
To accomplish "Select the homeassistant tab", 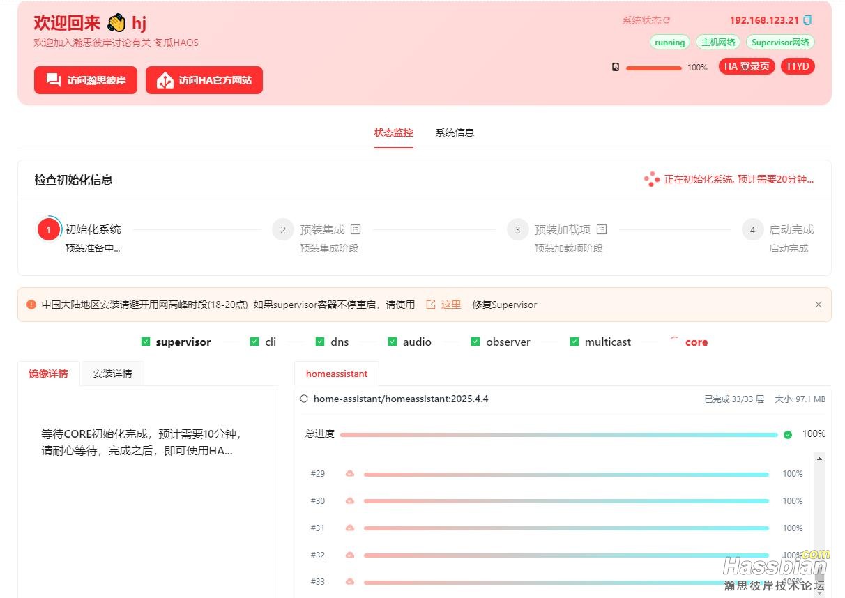I will (x=337, y=374).
